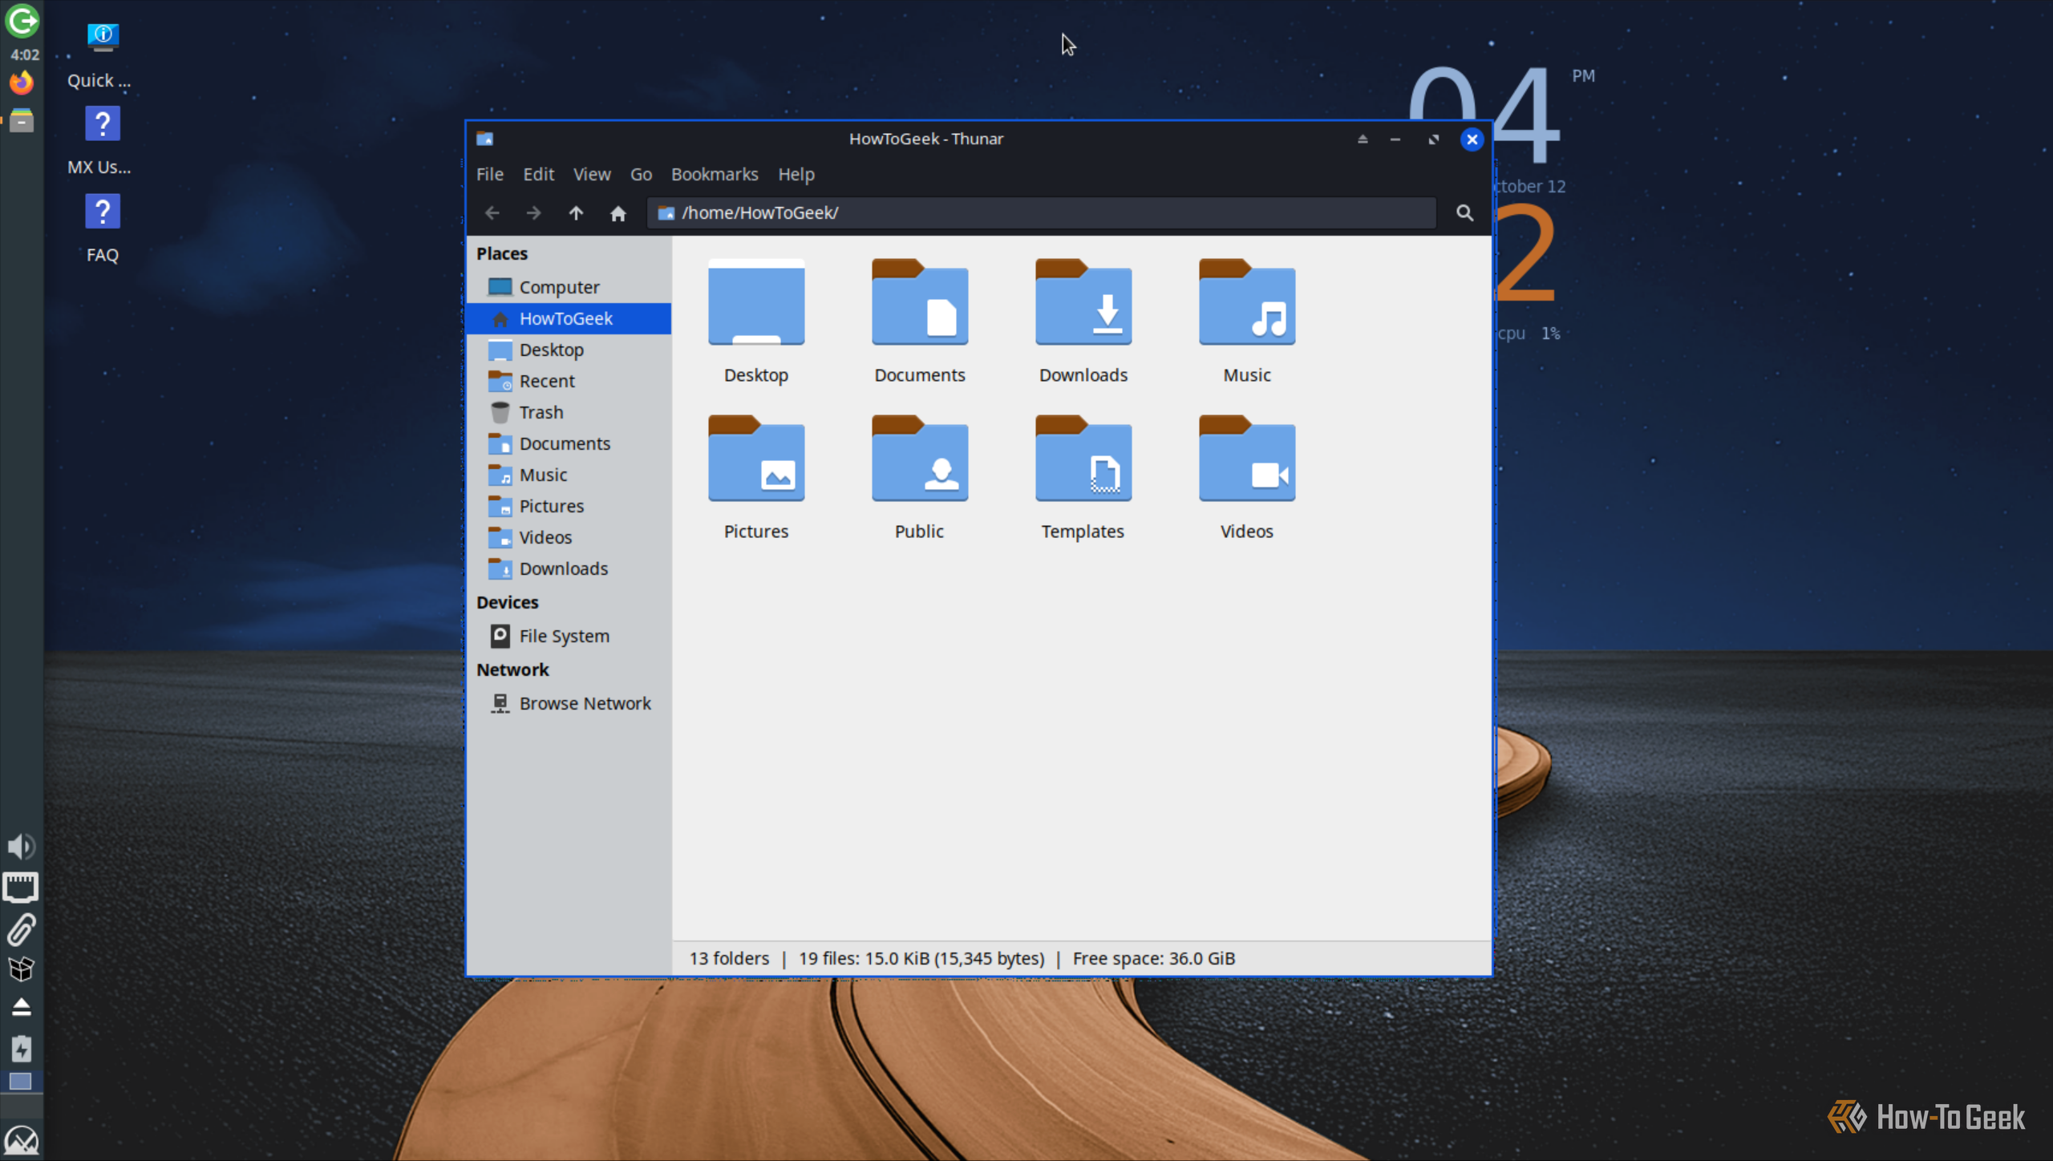Open Trash from the sidebar
Image resolution: width=2053 pixels, height=1161 pixels.
coord(569,412)
